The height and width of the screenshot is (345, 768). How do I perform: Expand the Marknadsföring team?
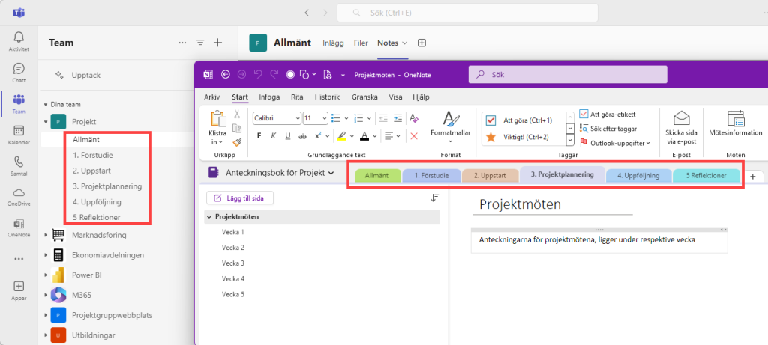click(x=46, y=235)
